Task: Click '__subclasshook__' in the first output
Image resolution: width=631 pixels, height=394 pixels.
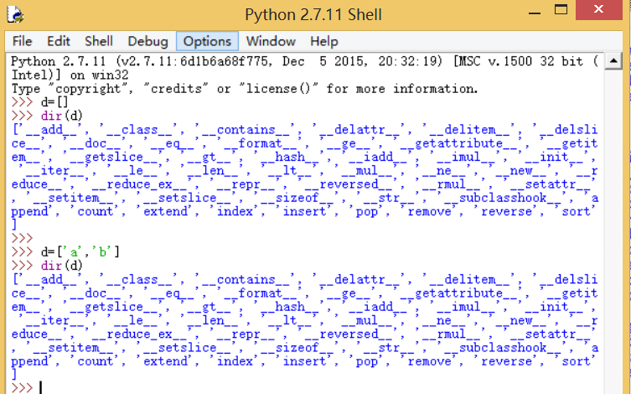Action: pos(503,198)
